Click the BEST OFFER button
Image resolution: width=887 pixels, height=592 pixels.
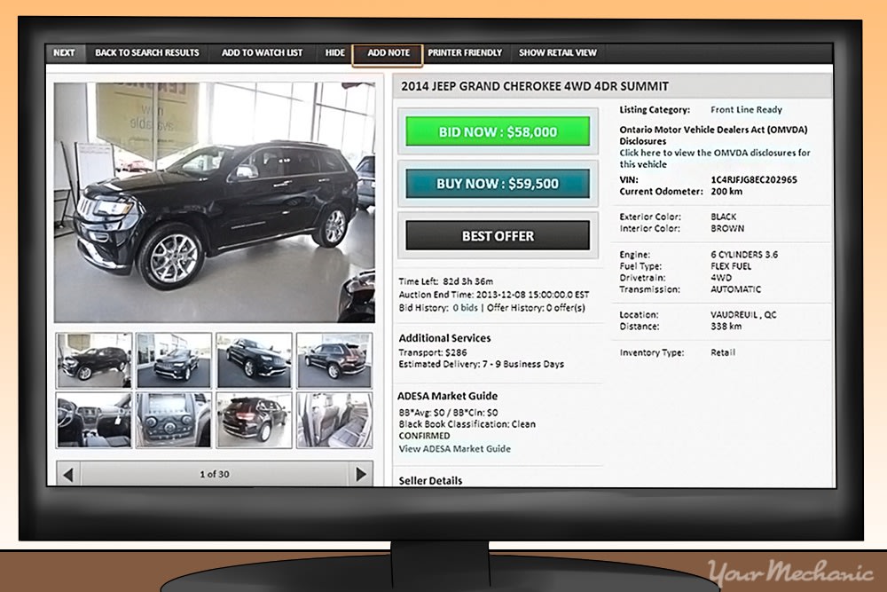(498, 235)
